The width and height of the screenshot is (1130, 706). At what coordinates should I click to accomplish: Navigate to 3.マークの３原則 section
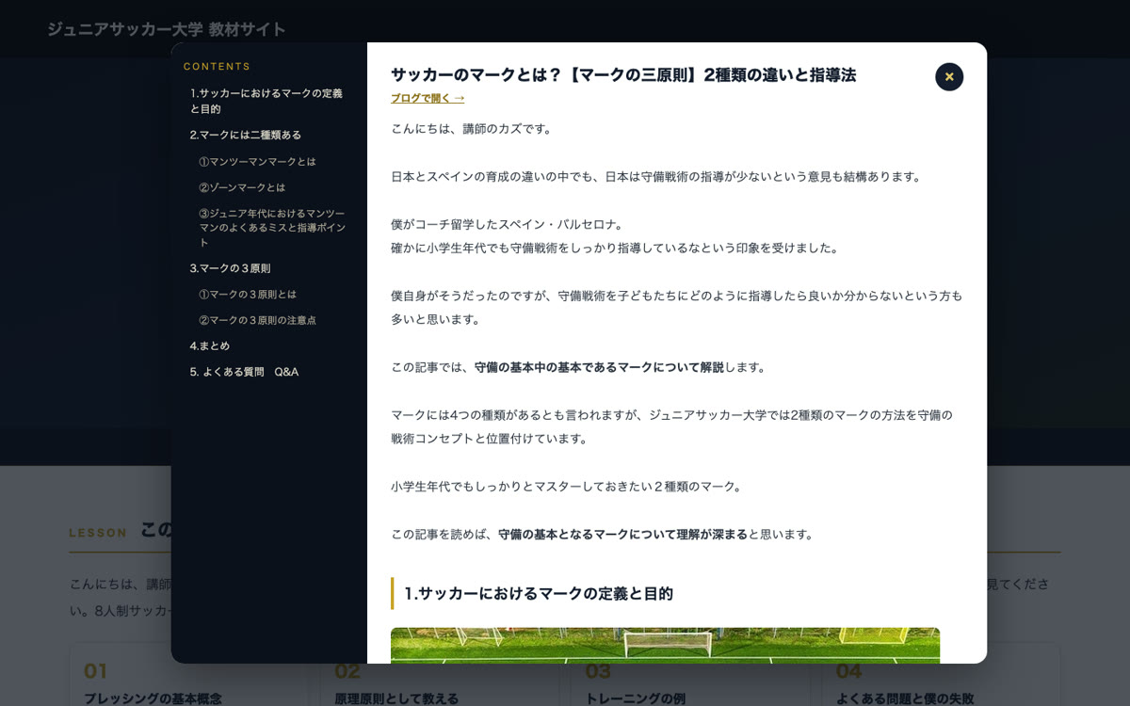coord(230,268)
